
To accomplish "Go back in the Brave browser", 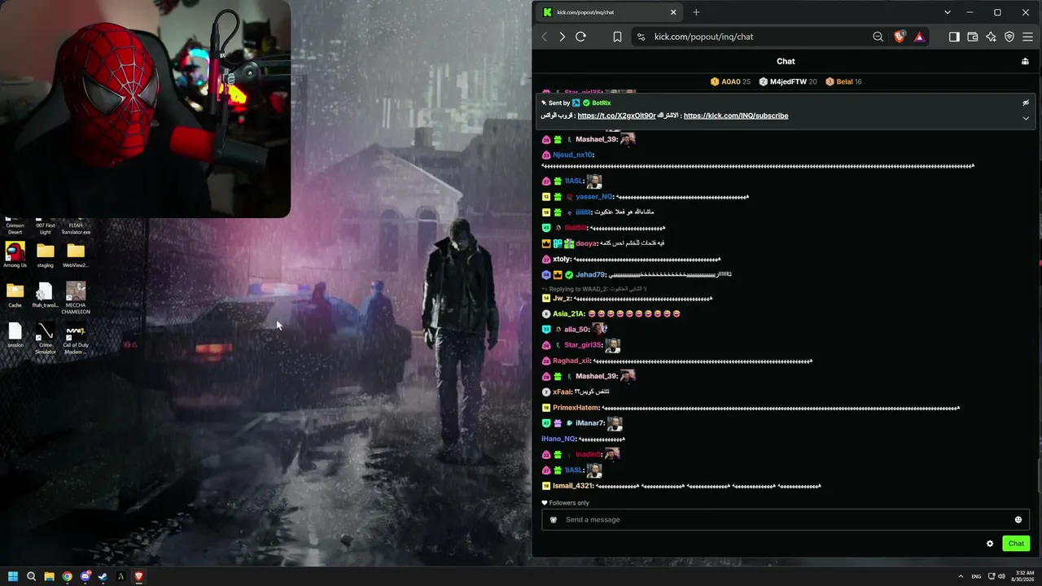I will point(545,37).
